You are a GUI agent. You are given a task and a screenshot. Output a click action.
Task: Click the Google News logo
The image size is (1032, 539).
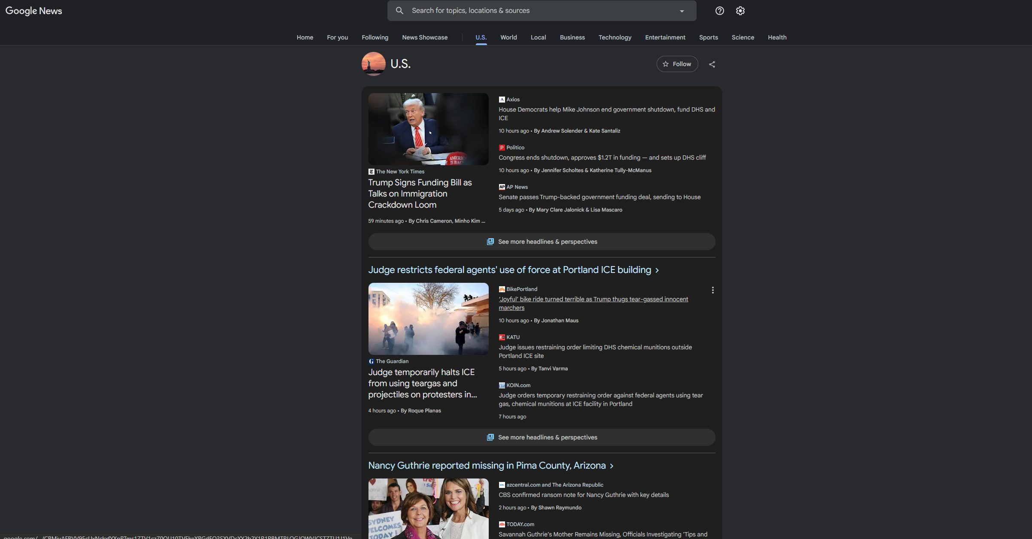pyautogui.click(x=33, y=11)
